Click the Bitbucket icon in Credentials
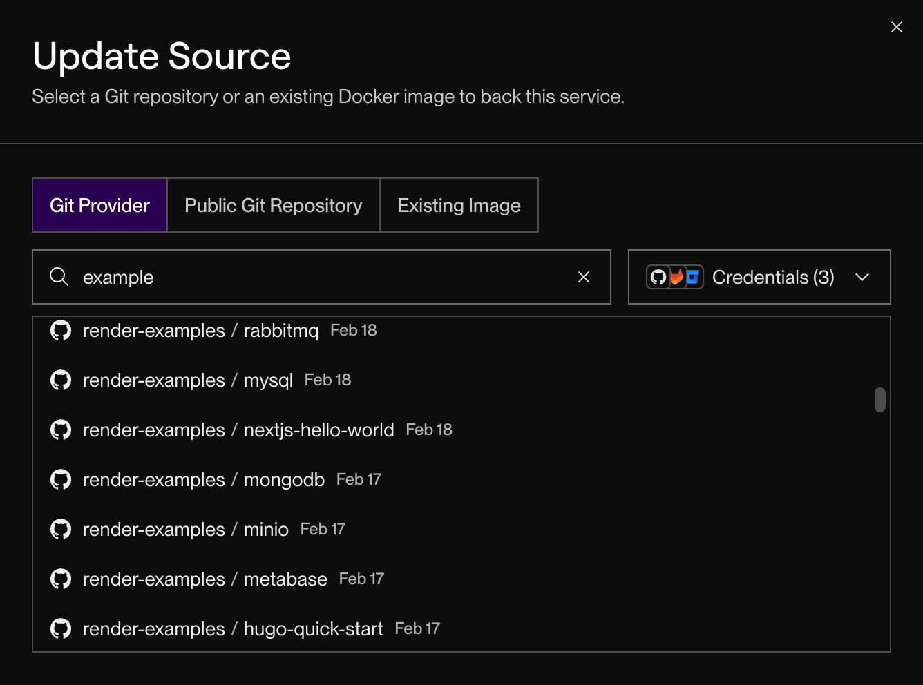This screenshot has height=685, width=923. [x=693, y=277]
